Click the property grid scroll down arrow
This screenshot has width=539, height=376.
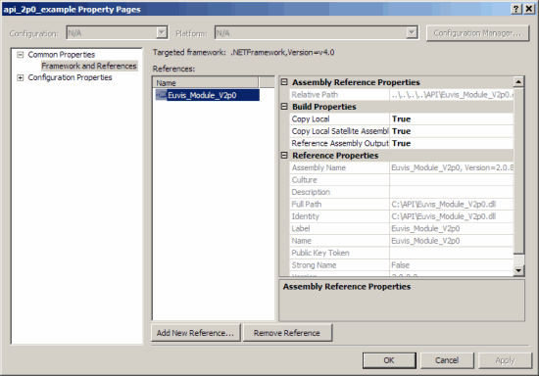tap(518, 270)
